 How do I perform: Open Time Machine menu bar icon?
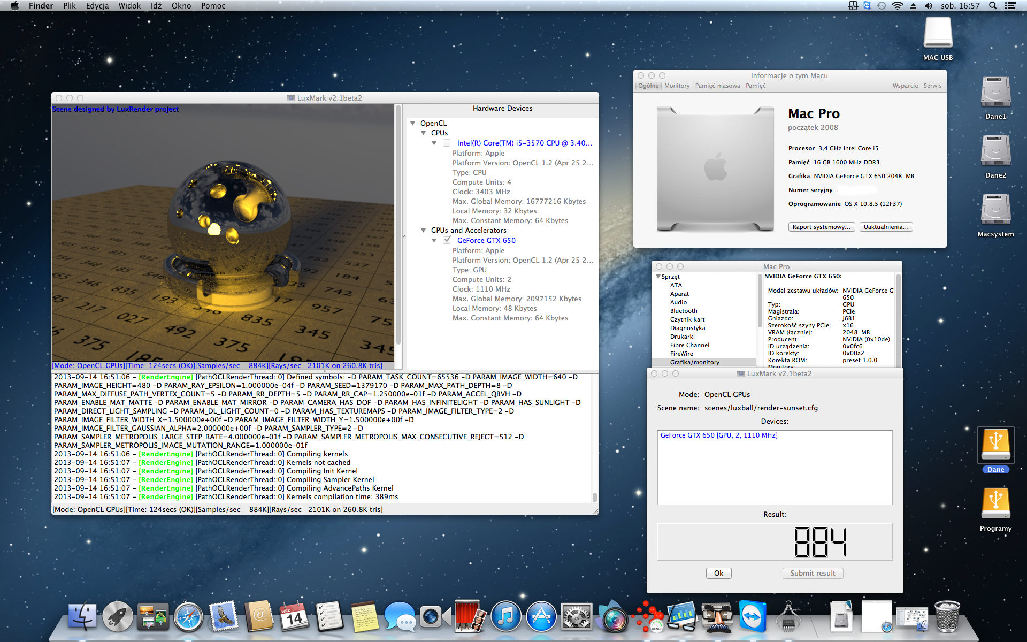pyautogui.click(x=882, y=6)
